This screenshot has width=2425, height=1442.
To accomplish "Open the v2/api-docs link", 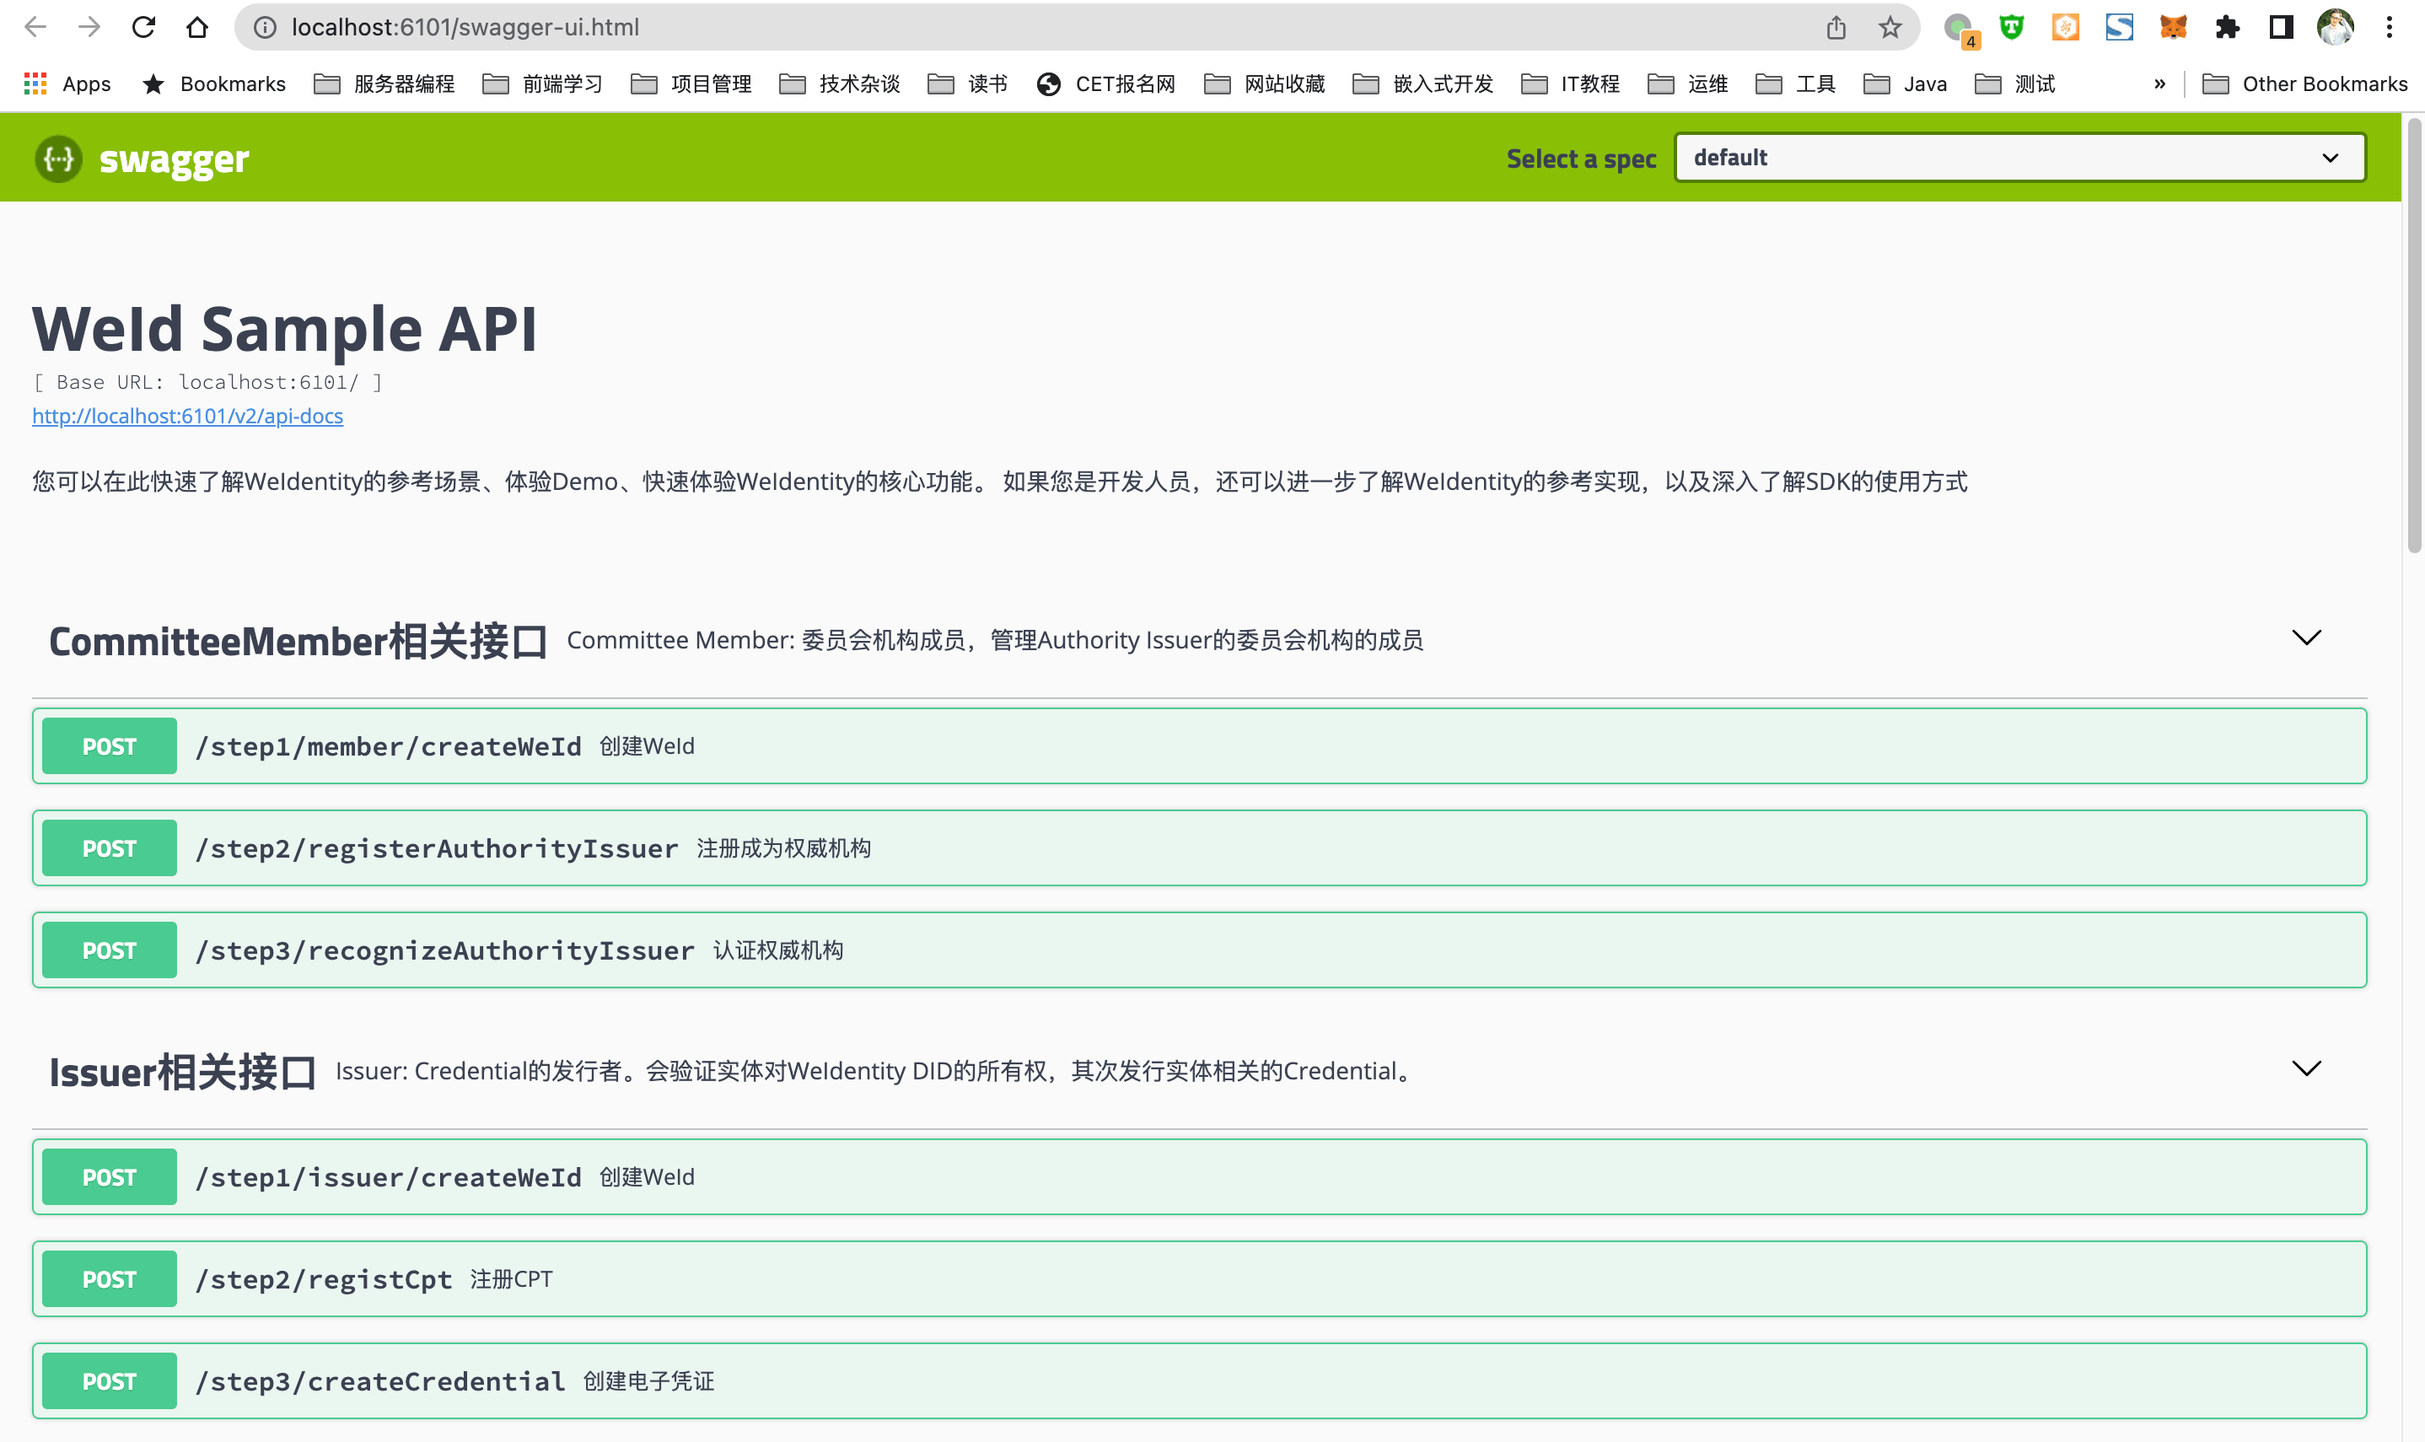I will click(x=187, y=416).
